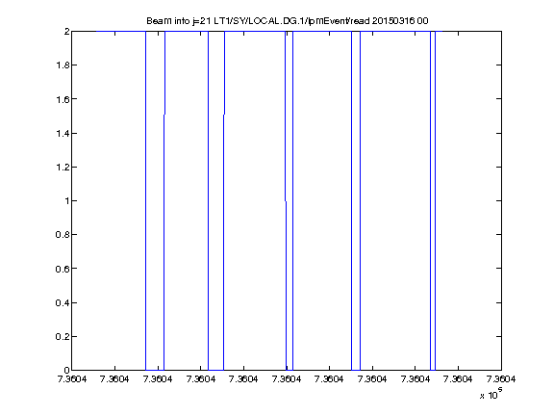Image resolution: width=554 pixels, height=416 pixels.
Task: Select the y-axis tick label 1.8
Action: tap(63, 65)
